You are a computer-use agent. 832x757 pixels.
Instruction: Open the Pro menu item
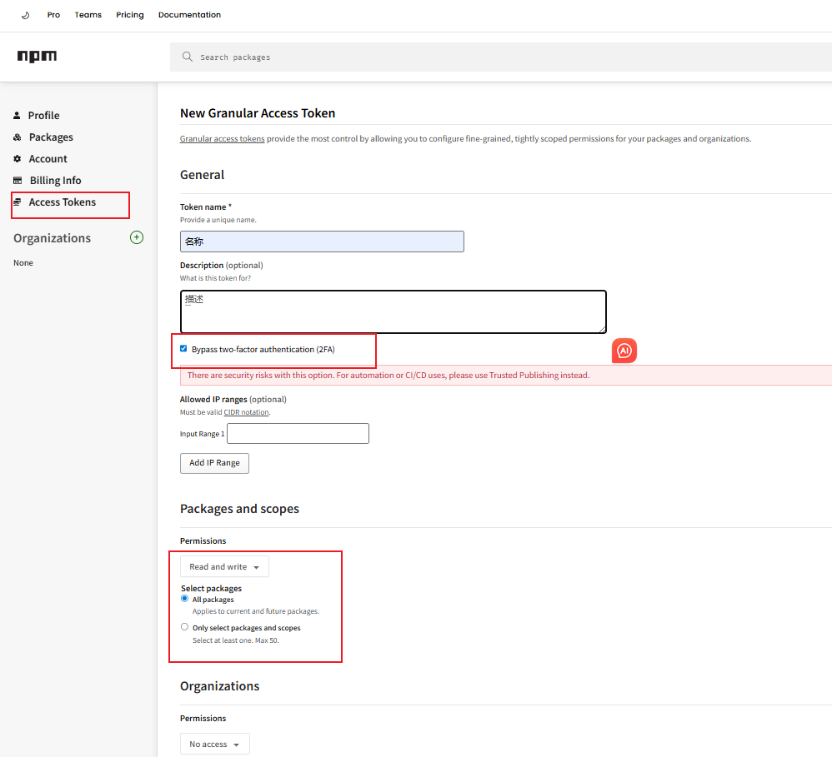coord(53,15)
